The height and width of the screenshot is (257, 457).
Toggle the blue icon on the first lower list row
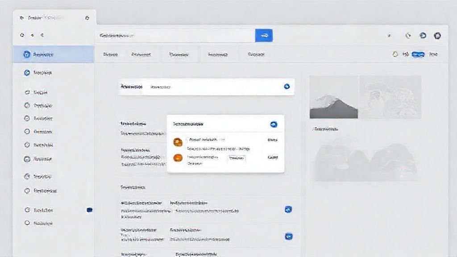pyautogui.click(x=288, y=209)
